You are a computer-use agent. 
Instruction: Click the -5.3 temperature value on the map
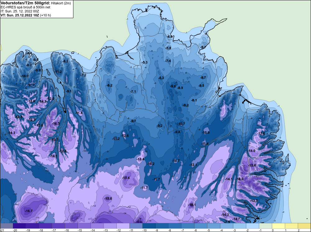(145, 62)
